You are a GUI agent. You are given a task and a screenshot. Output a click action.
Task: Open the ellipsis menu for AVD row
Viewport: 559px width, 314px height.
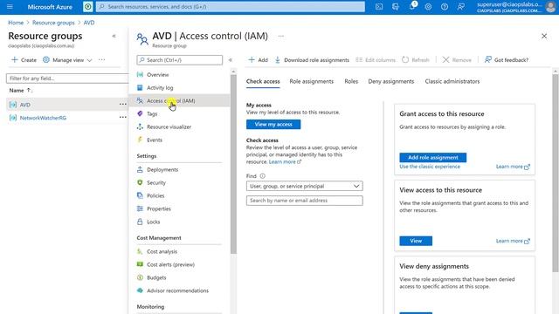pos(122,105)
